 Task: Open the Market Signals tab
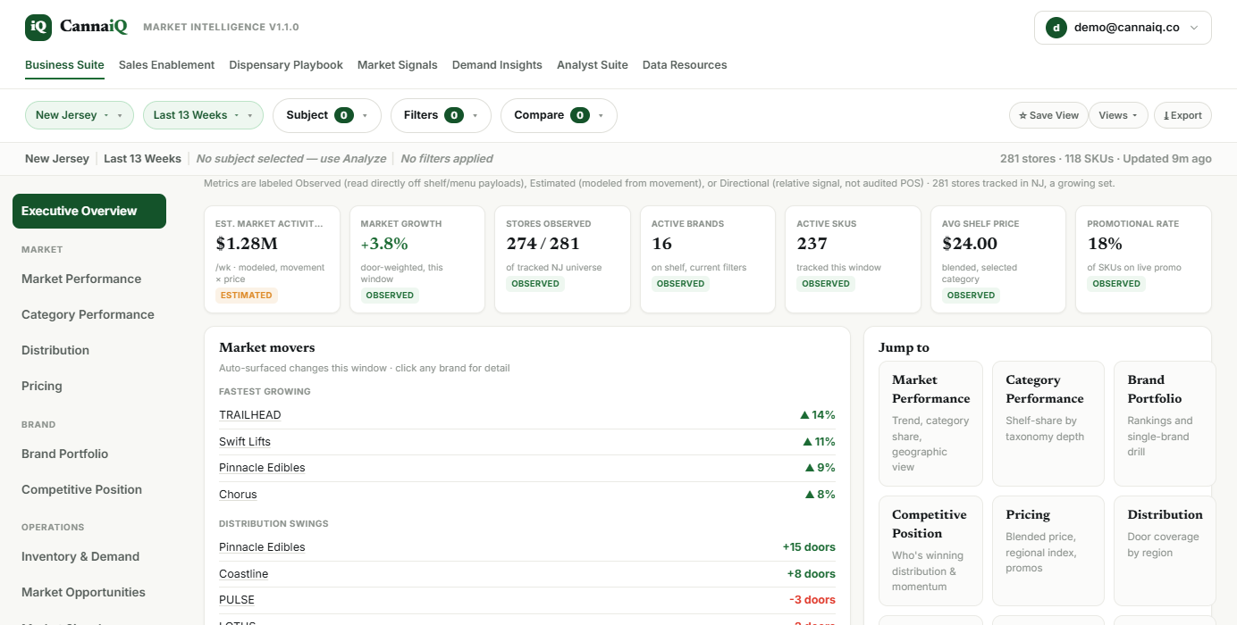click(398, 65)
